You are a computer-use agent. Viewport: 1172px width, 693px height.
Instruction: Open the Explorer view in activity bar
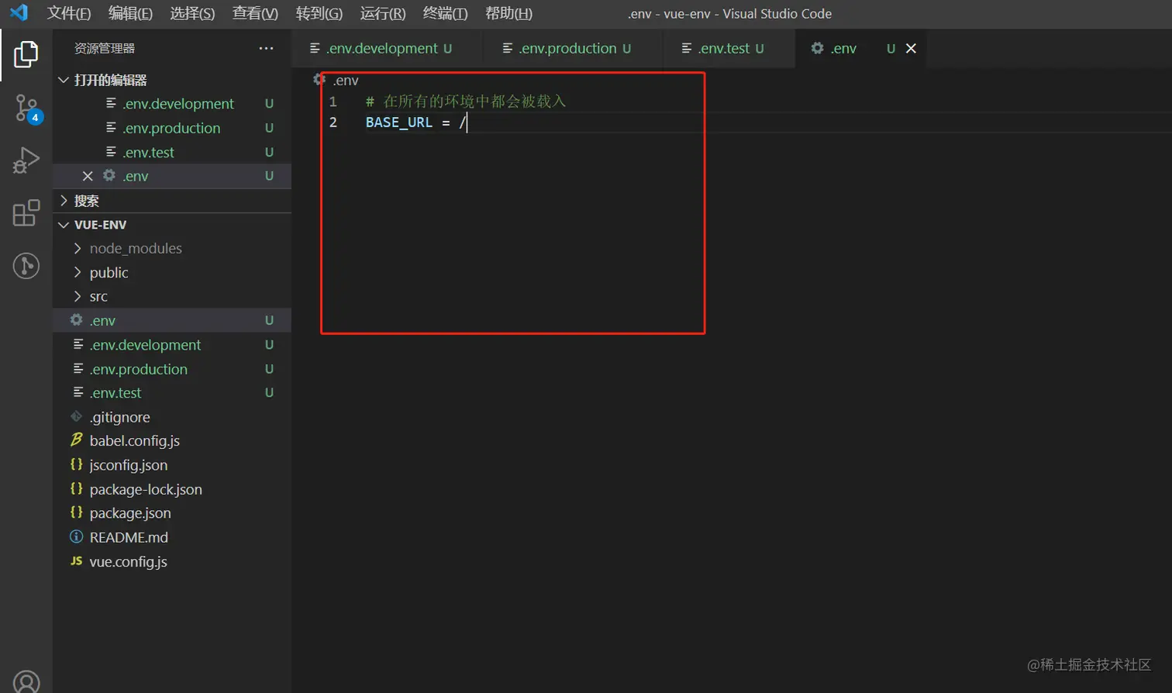pyautogui.click(x=26, y=54)
